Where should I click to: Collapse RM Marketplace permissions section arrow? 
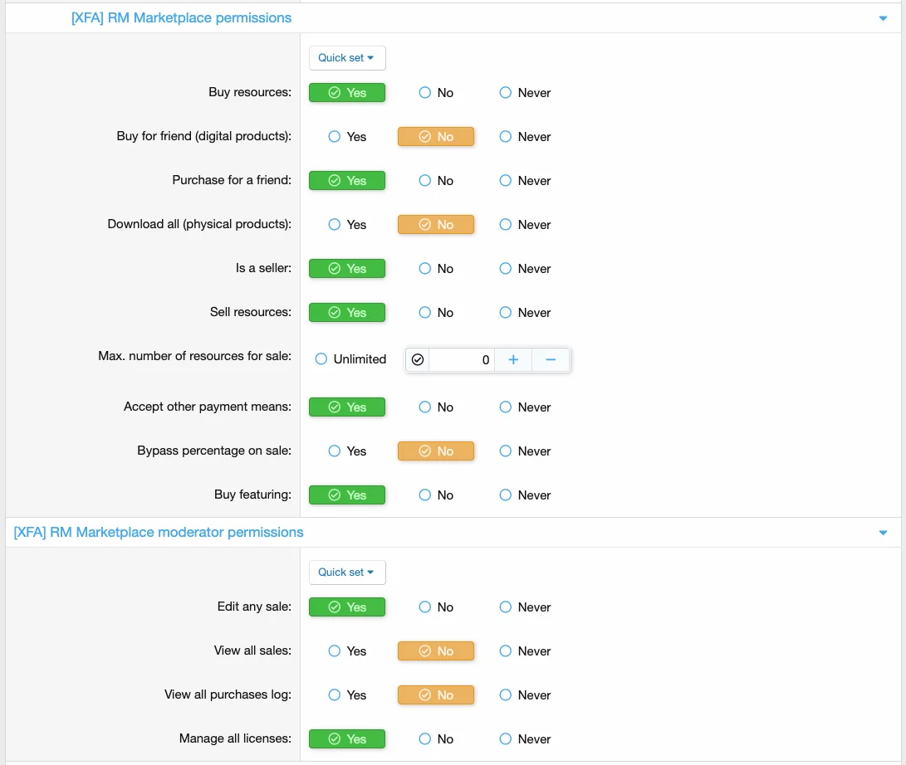883,18
